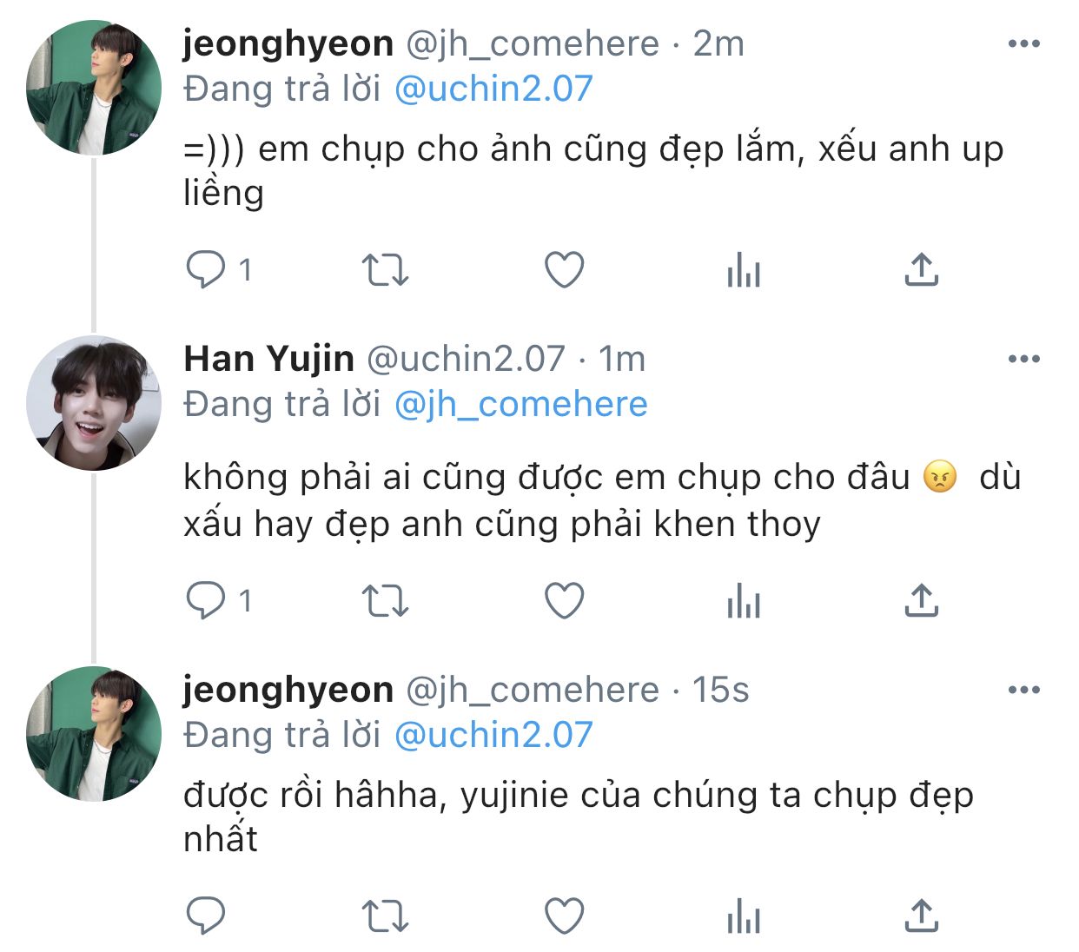Share jeonghyeon's first tweet
This screenshot has height=952, width=1079.
922,269
